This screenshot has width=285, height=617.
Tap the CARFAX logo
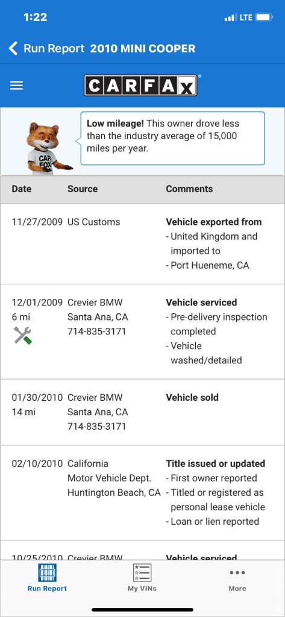point(140,86)
